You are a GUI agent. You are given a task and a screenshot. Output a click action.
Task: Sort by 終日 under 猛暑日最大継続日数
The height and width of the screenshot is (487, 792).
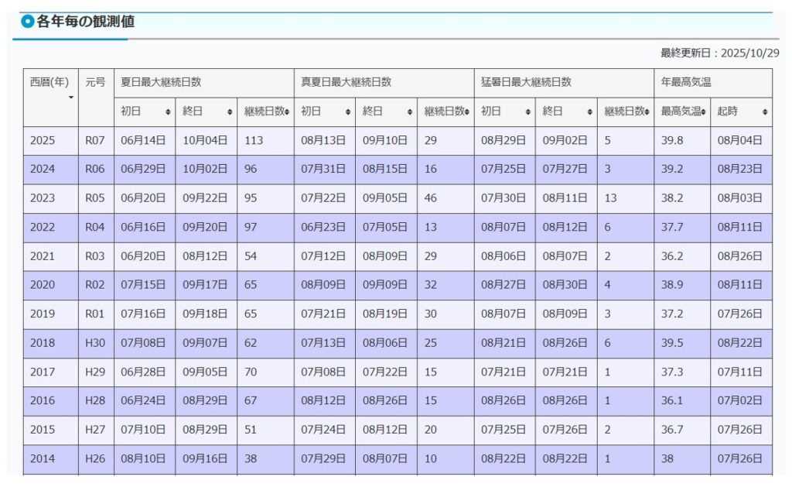click(x=590, y=112)
